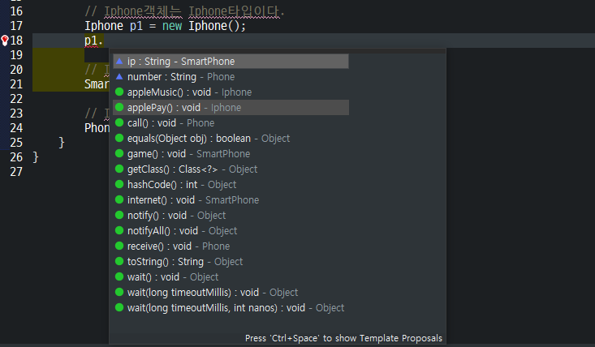Image resolution: width=595 pixels, height=347 pixels.
Task: Click the error quick-fix marker on line 18
Action: [x=5, y=41]
